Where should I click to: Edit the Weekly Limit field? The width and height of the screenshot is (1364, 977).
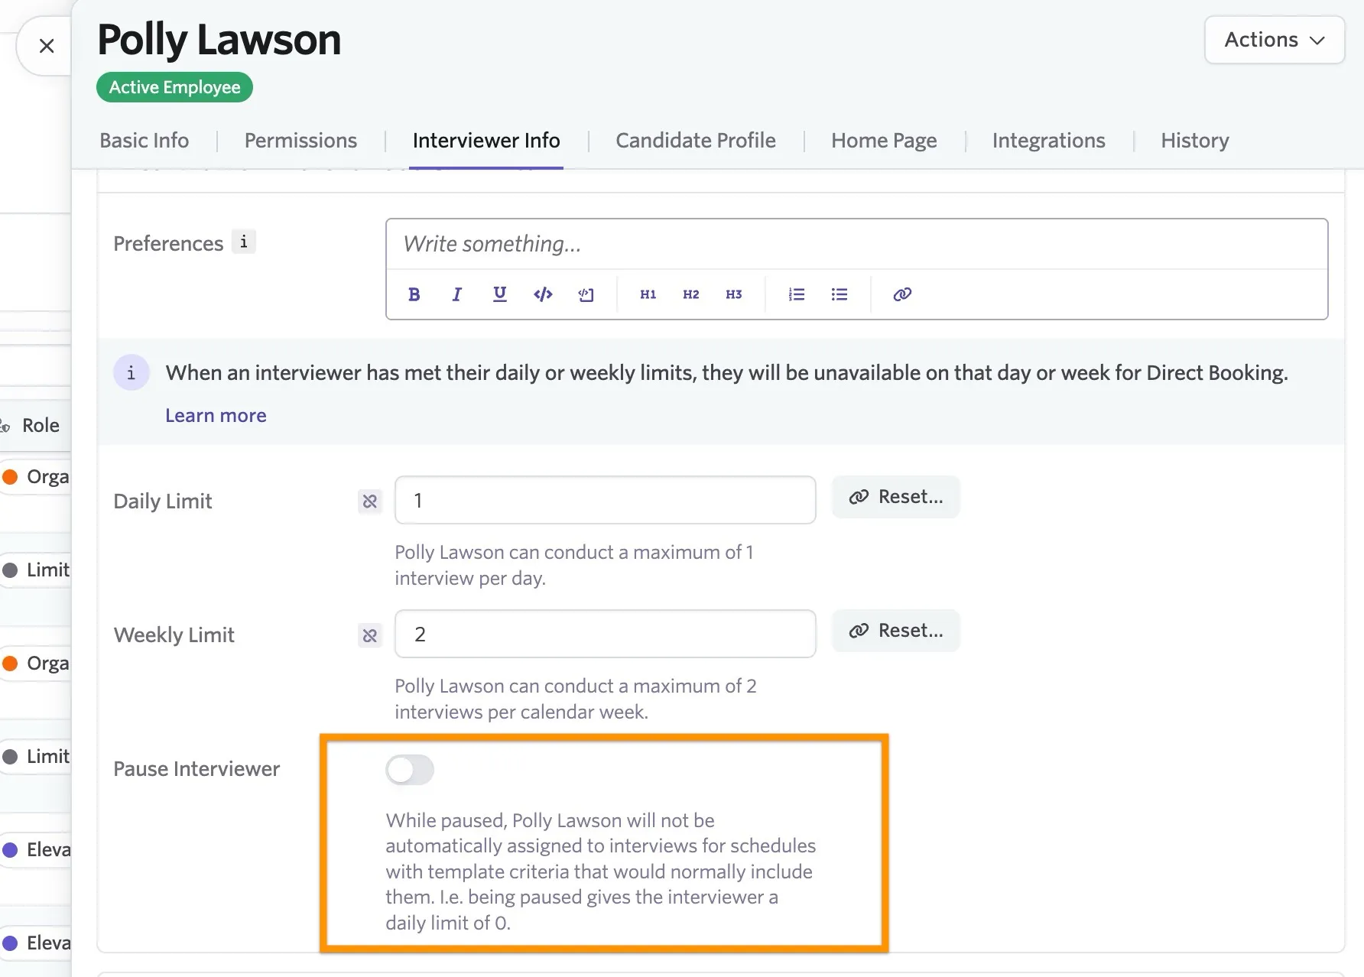(x=606, y=634)
